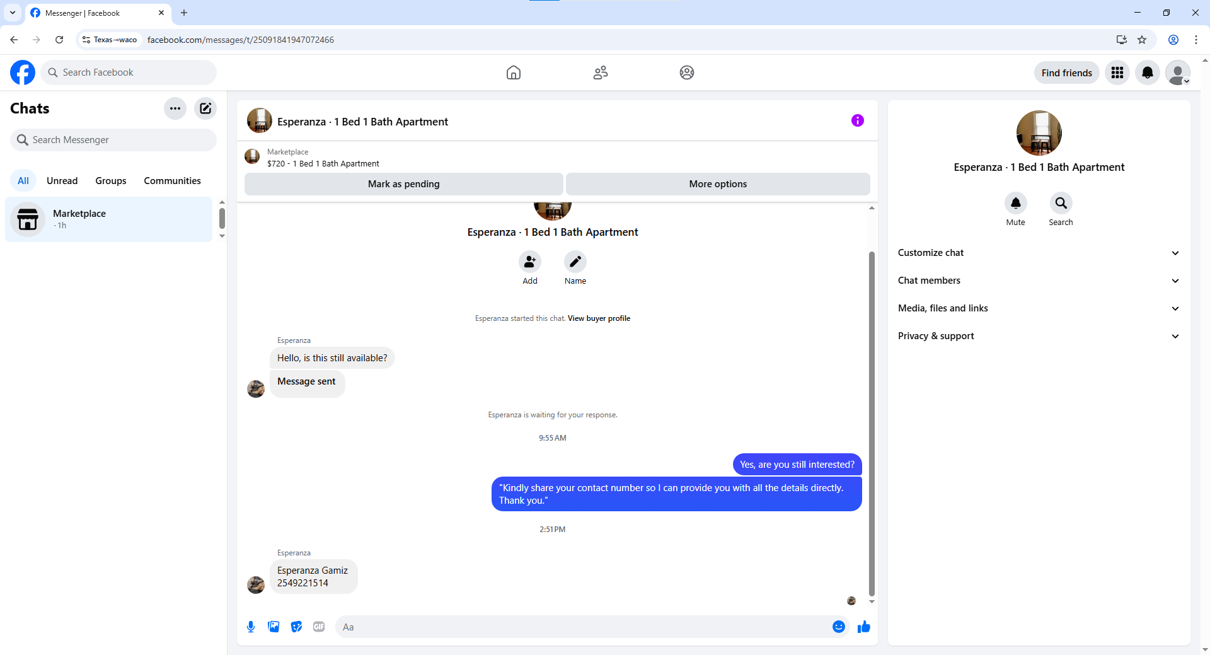1210x655 pixels.
Task: Click the Aa message input field
Action: click(583, 627)
